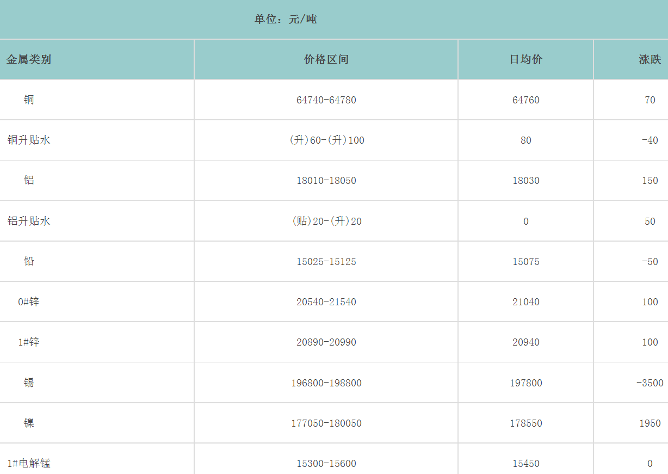Click the copper price range 64740-64780
The height and width of the screenshot is (474, 668).
(326, 100)
